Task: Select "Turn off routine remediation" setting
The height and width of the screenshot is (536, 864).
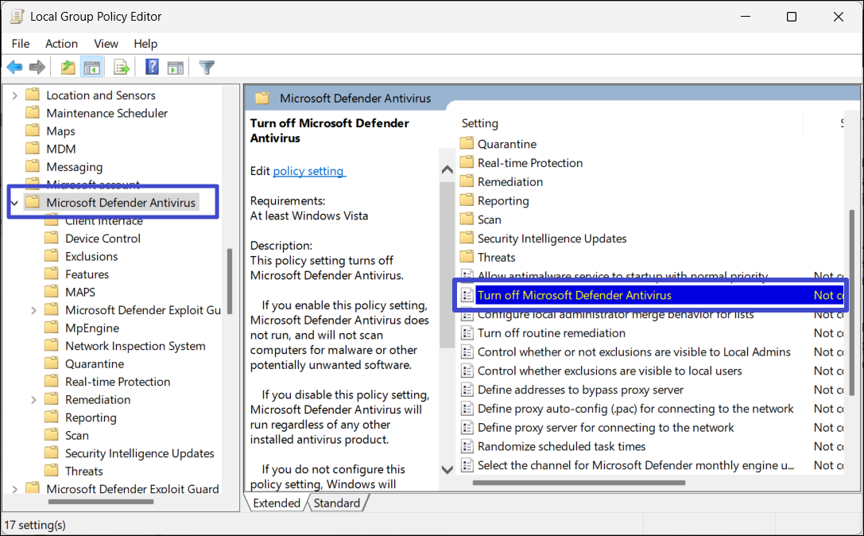Action: point(551,333)
